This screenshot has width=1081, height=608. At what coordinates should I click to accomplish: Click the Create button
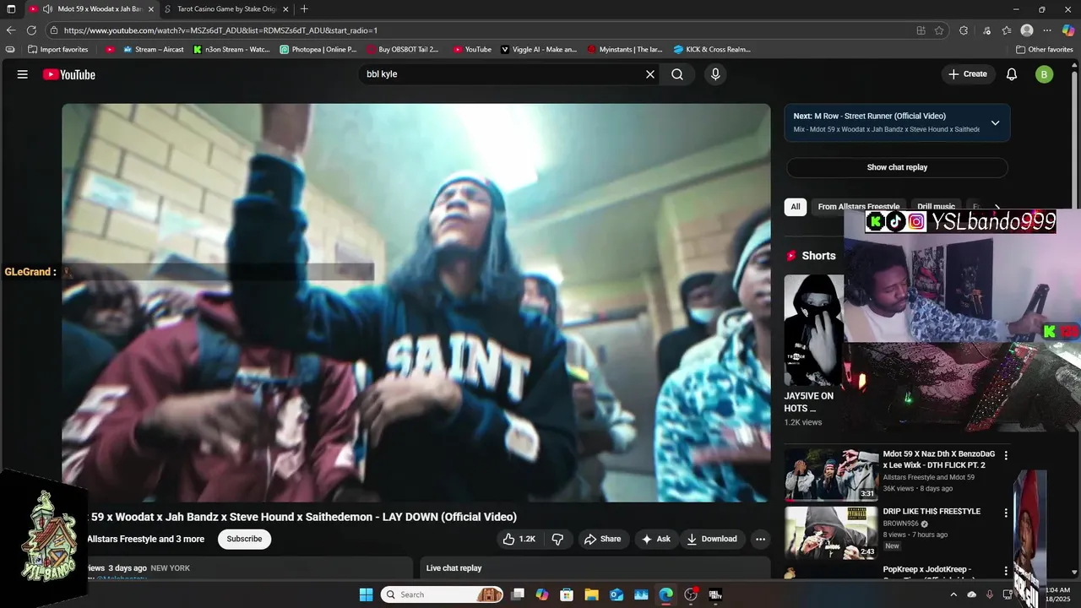click(968, 74)
